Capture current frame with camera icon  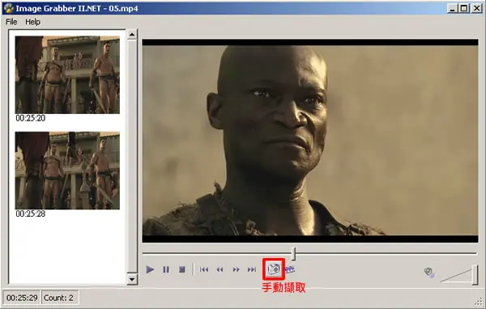[274, 269]
